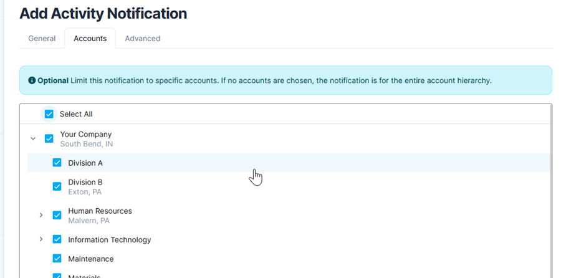Toggle the Information Technology checkbox
Screen dimensions: 561x278
coord(57,239)
